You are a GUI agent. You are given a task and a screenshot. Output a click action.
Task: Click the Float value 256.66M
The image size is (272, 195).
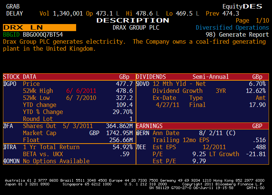point(121,140)
